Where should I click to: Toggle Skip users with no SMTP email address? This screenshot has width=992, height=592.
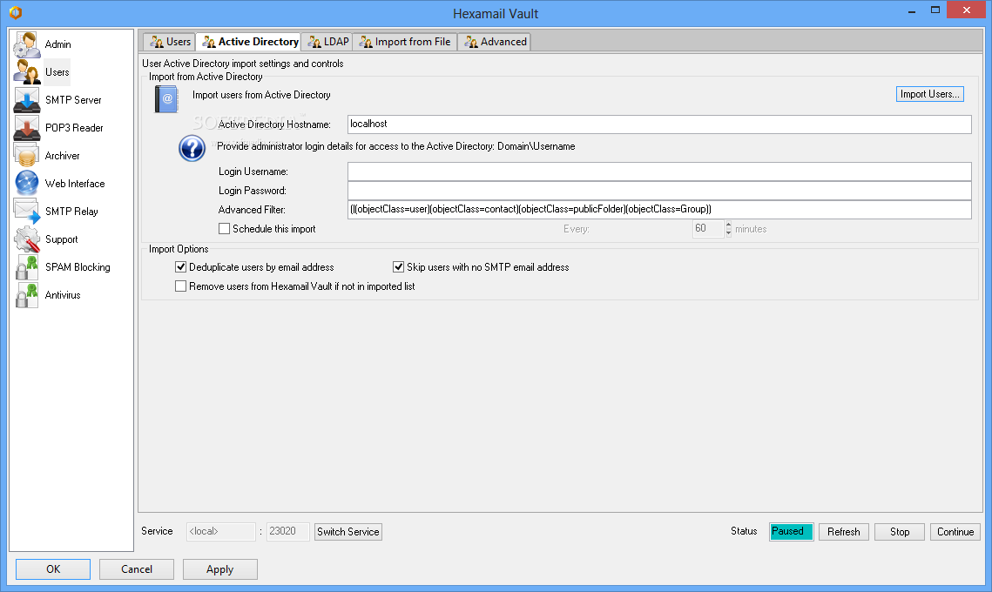[399, 267]
